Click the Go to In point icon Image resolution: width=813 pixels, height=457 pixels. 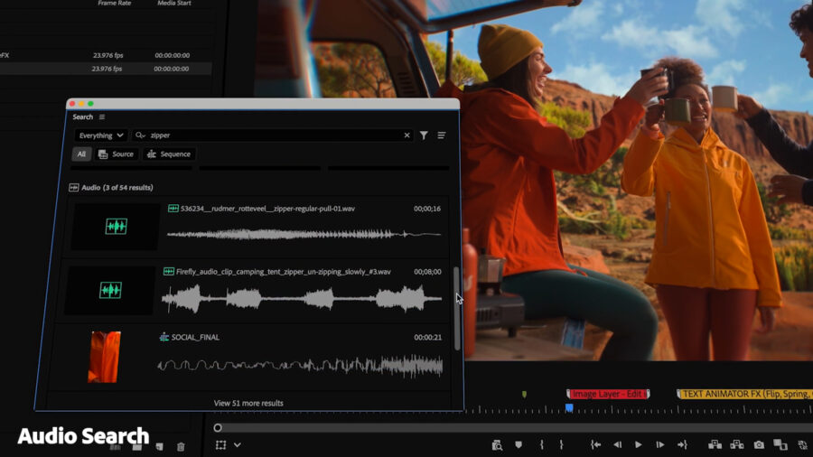pyautogui.click(x=596, y=444)
